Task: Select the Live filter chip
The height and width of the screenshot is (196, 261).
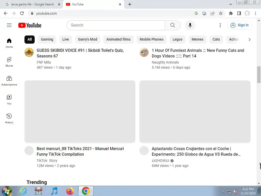Action: [x=66, y=40]
